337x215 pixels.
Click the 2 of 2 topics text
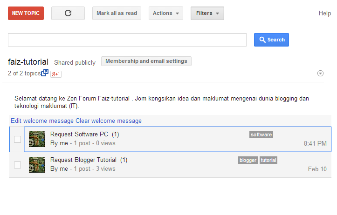24,73
